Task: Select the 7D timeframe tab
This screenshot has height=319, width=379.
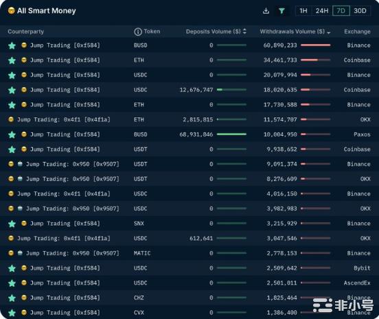Action: [x=341, y=11]
